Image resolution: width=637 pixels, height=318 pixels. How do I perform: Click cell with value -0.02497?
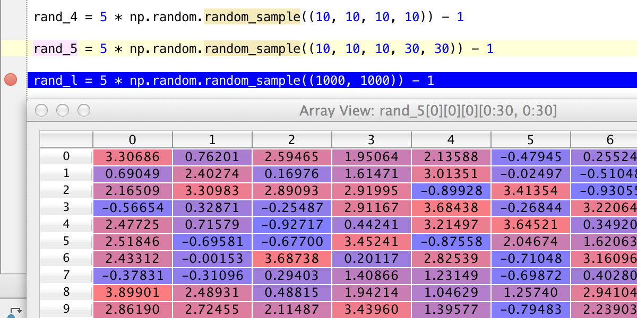(531, 174)
